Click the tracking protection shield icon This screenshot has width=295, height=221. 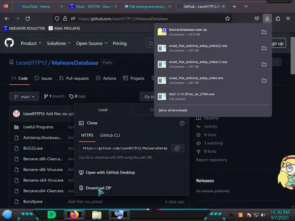click(x=57, y=18)
